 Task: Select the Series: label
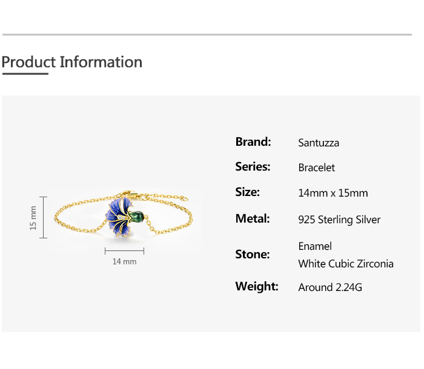point(253,166)
